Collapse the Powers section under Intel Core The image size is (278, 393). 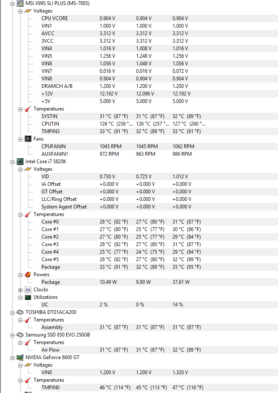pos(20,275)
